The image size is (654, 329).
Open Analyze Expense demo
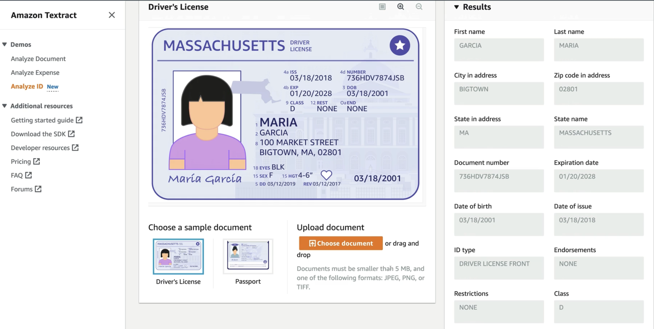(35, 73)
